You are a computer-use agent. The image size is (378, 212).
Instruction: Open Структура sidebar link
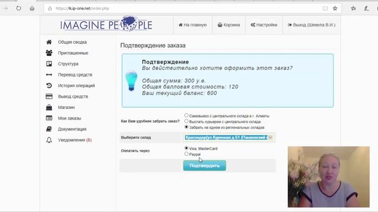(x=69, y=64)
